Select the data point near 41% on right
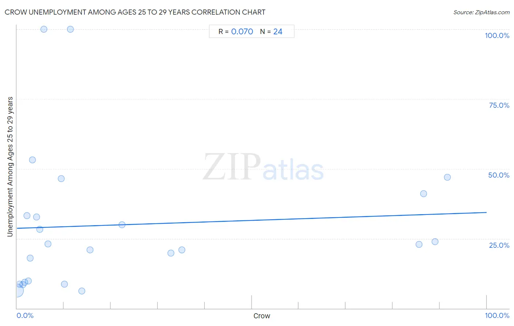The image size is (514, 326). pos(423,194)
